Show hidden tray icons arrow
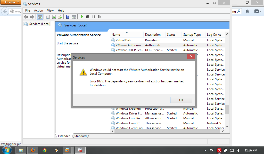264x154 pixels. [x=205, y=150]
